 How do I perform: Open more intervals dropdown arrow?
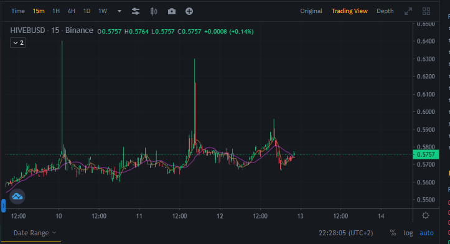tap(120, 11)
